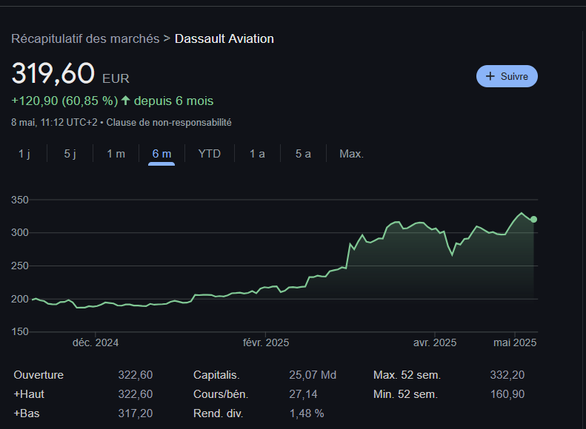Open Récapitulatif des marchés breadcrumb link
Screen dimensions: 586x429
(x=85, y=38)
